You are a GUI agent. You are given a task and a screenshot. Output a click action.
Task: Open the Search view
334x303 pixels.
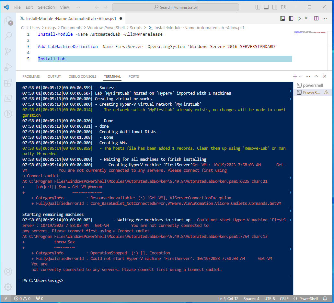(8, 35)
